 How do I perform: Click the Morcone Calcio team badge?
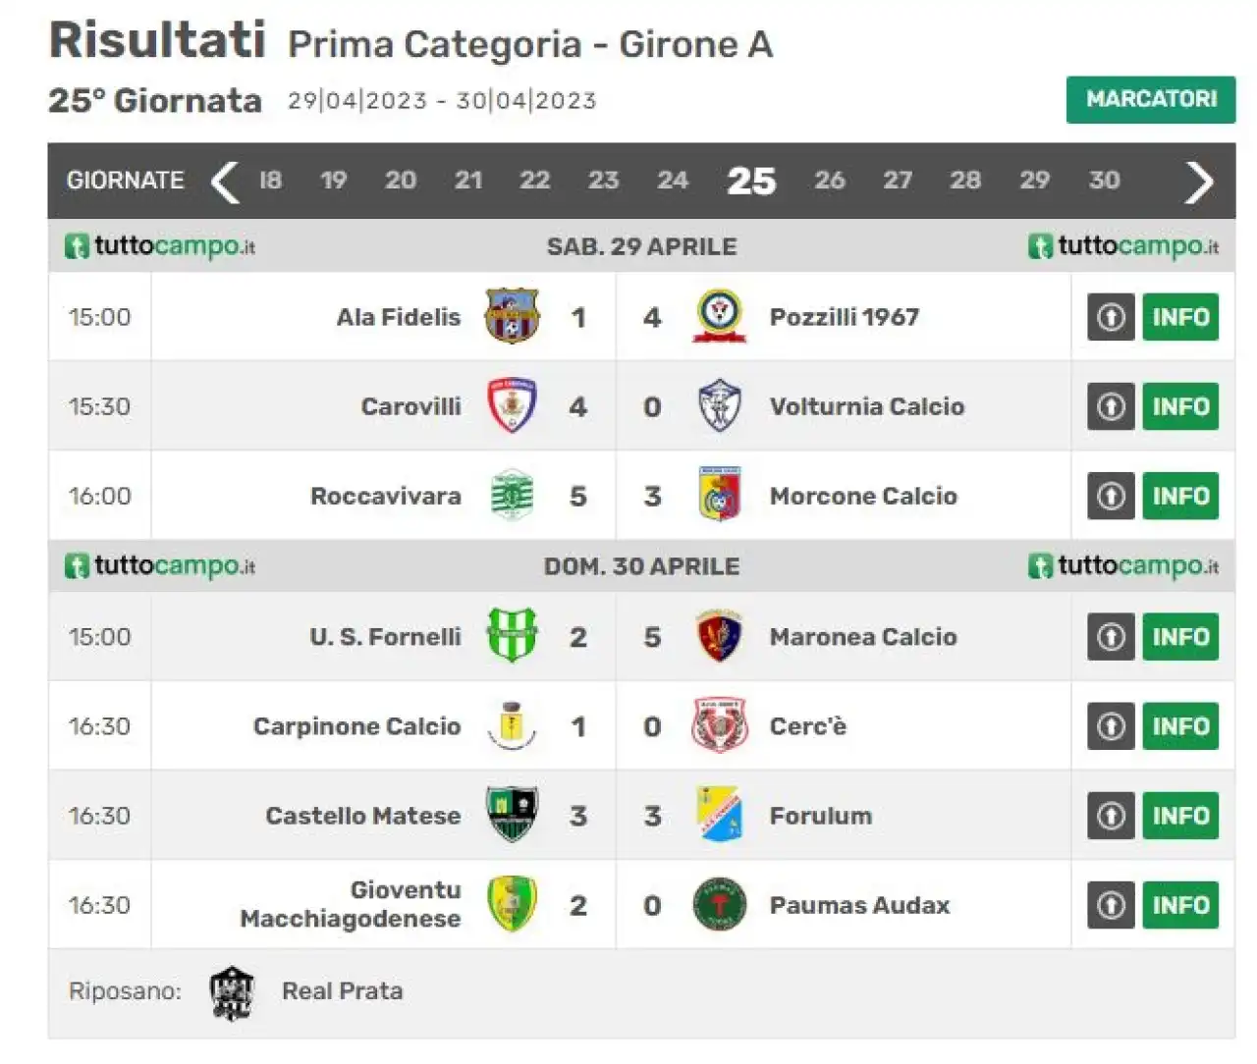(x=720, y=495)
